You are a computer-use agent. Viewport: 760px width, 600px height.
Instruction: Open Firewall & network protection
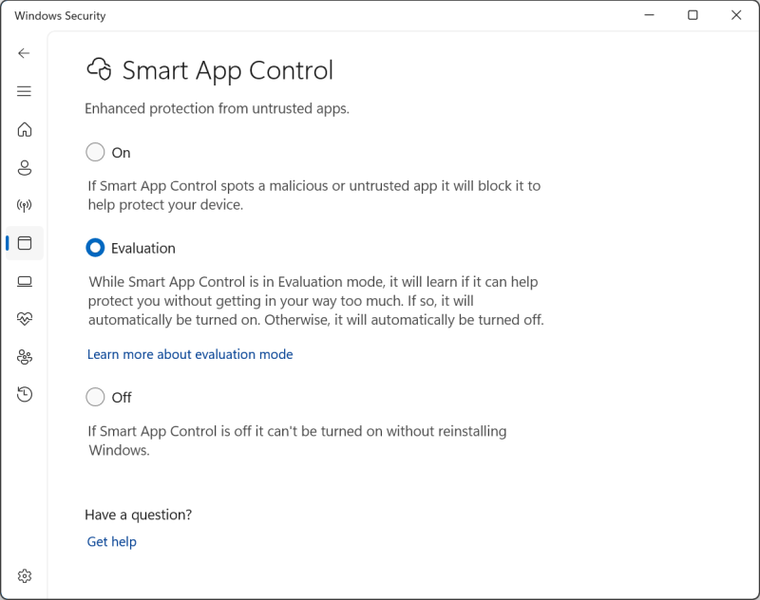pyautogui.click(x=24, y=205)
